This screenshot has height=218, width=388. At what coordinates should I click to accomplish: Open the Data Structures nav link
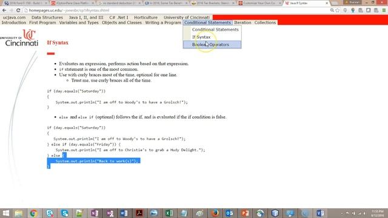[47, 18]
